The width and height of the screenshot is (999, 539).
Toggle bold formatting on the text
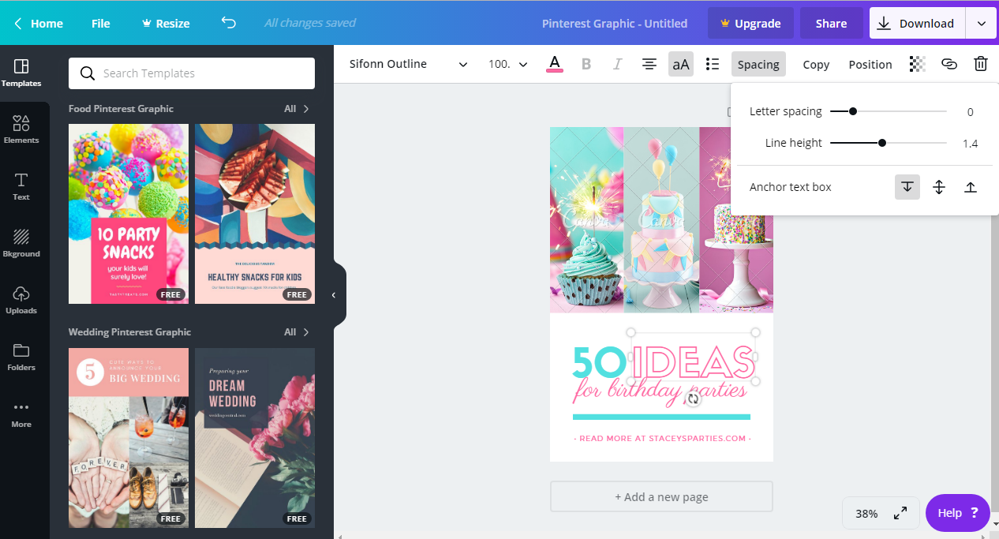[586, 64]
